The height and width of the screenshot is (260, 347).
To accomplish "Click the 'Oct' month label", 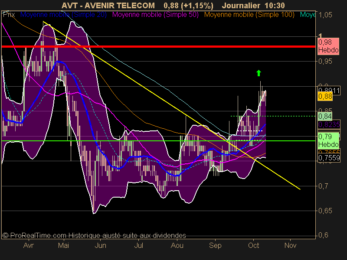I will point(253,245).
